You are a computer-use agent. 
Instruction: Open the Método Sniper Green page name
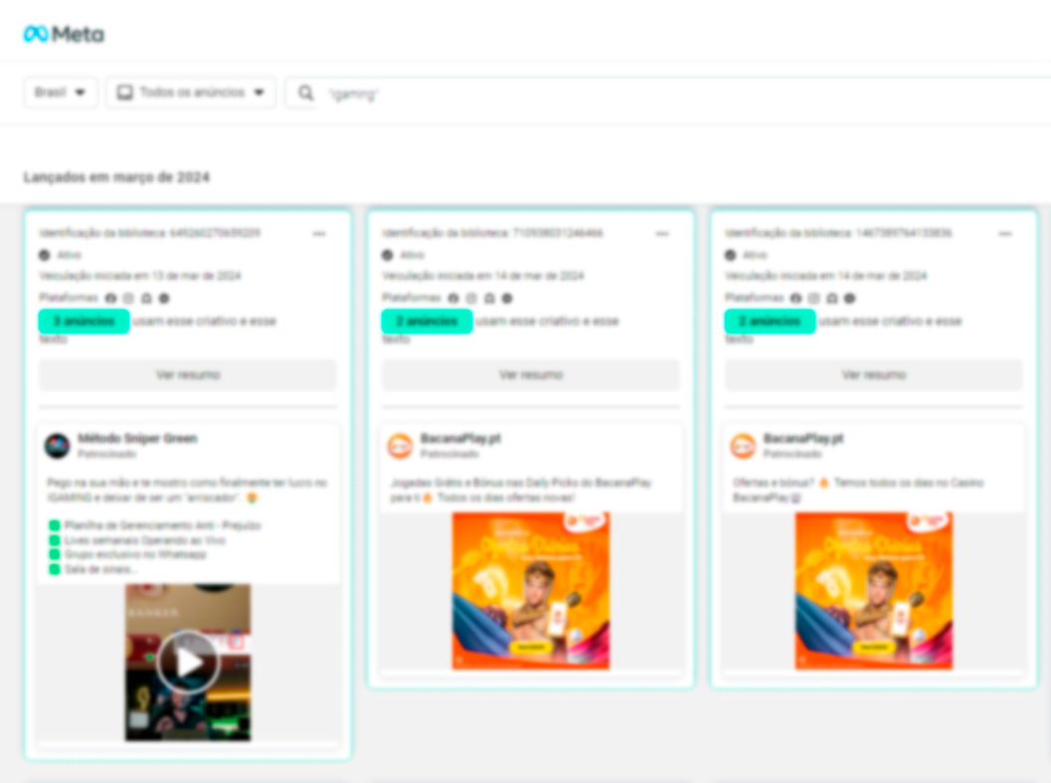click(x=137, y=439)
